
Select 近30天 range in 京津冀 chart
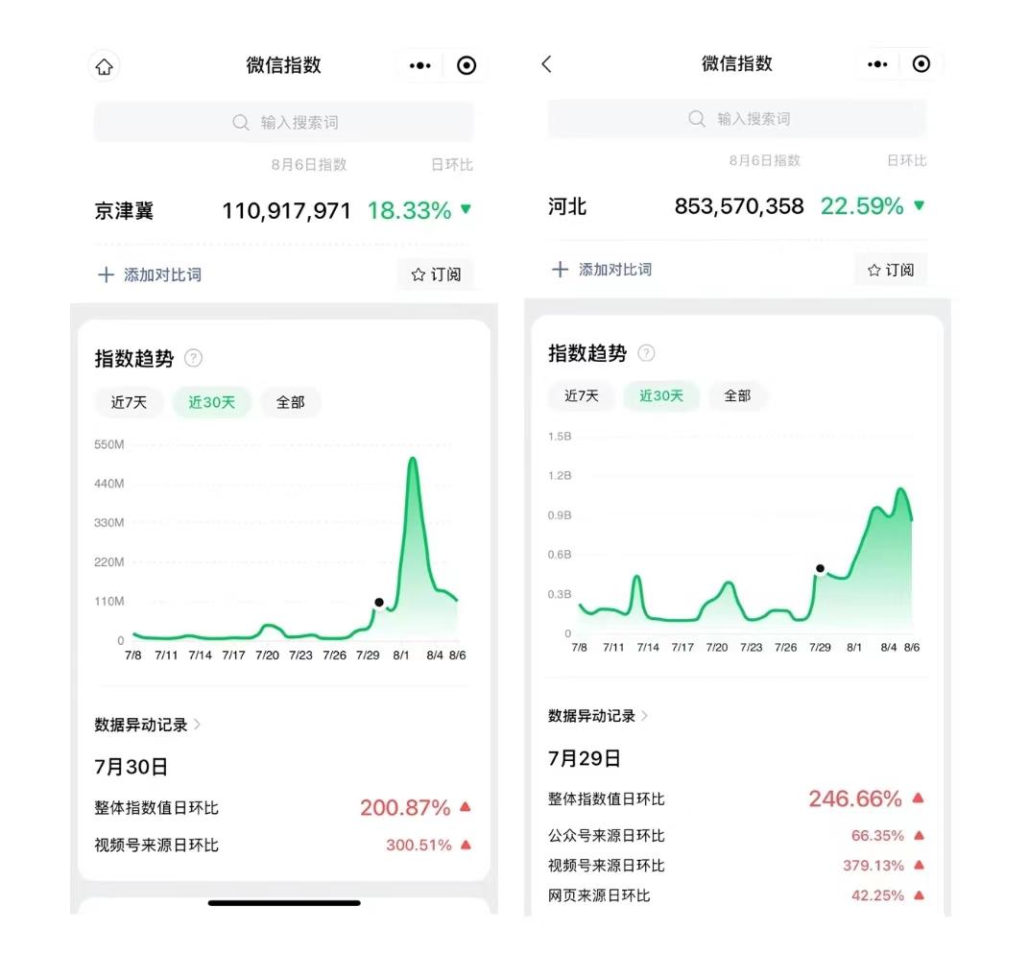pyautogui.click(x=211, y=402)
